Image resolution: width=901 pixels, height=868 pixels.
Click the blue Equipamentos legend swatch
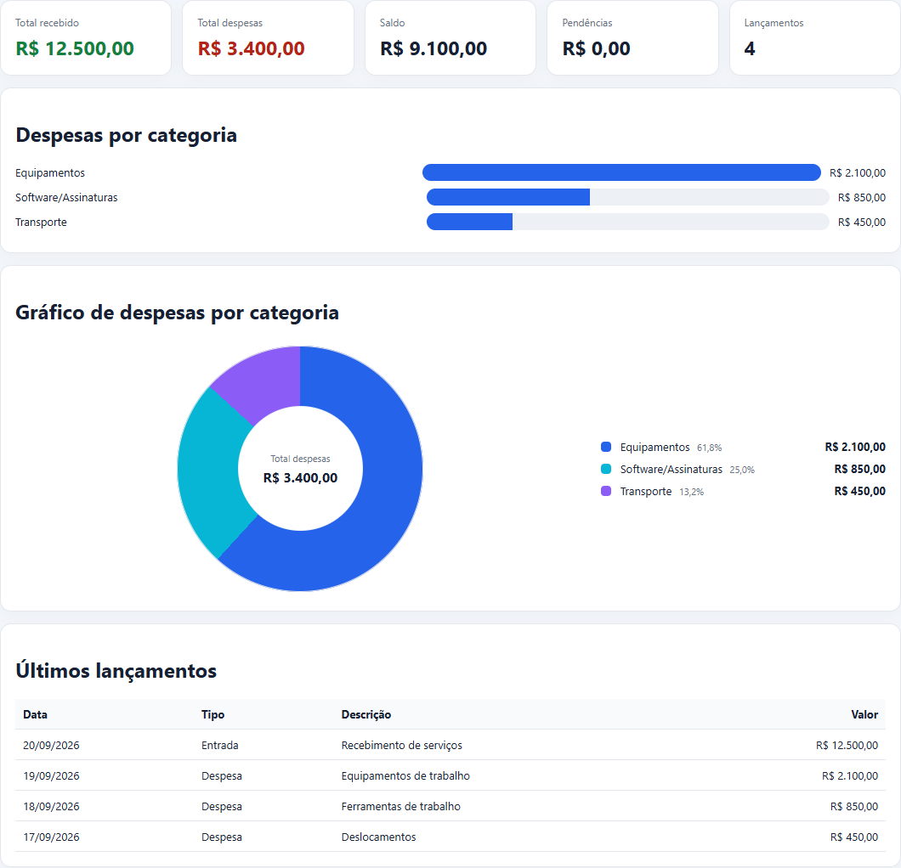coord(606,447)
